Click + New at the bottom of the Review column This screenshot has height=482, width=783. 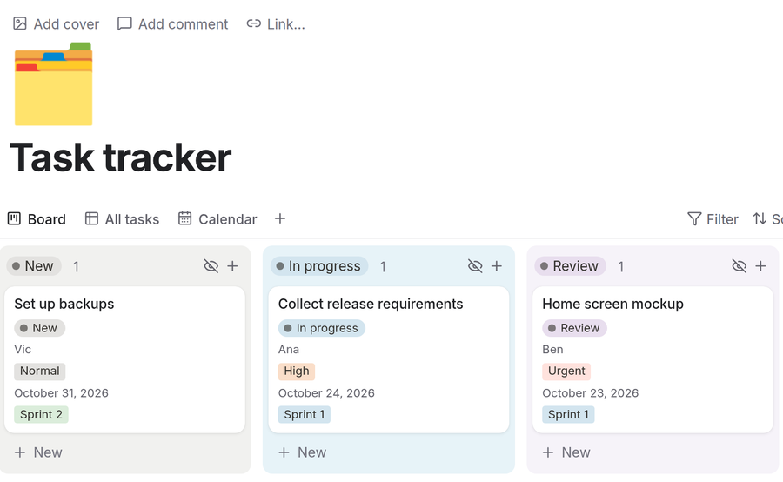(566, 452)
